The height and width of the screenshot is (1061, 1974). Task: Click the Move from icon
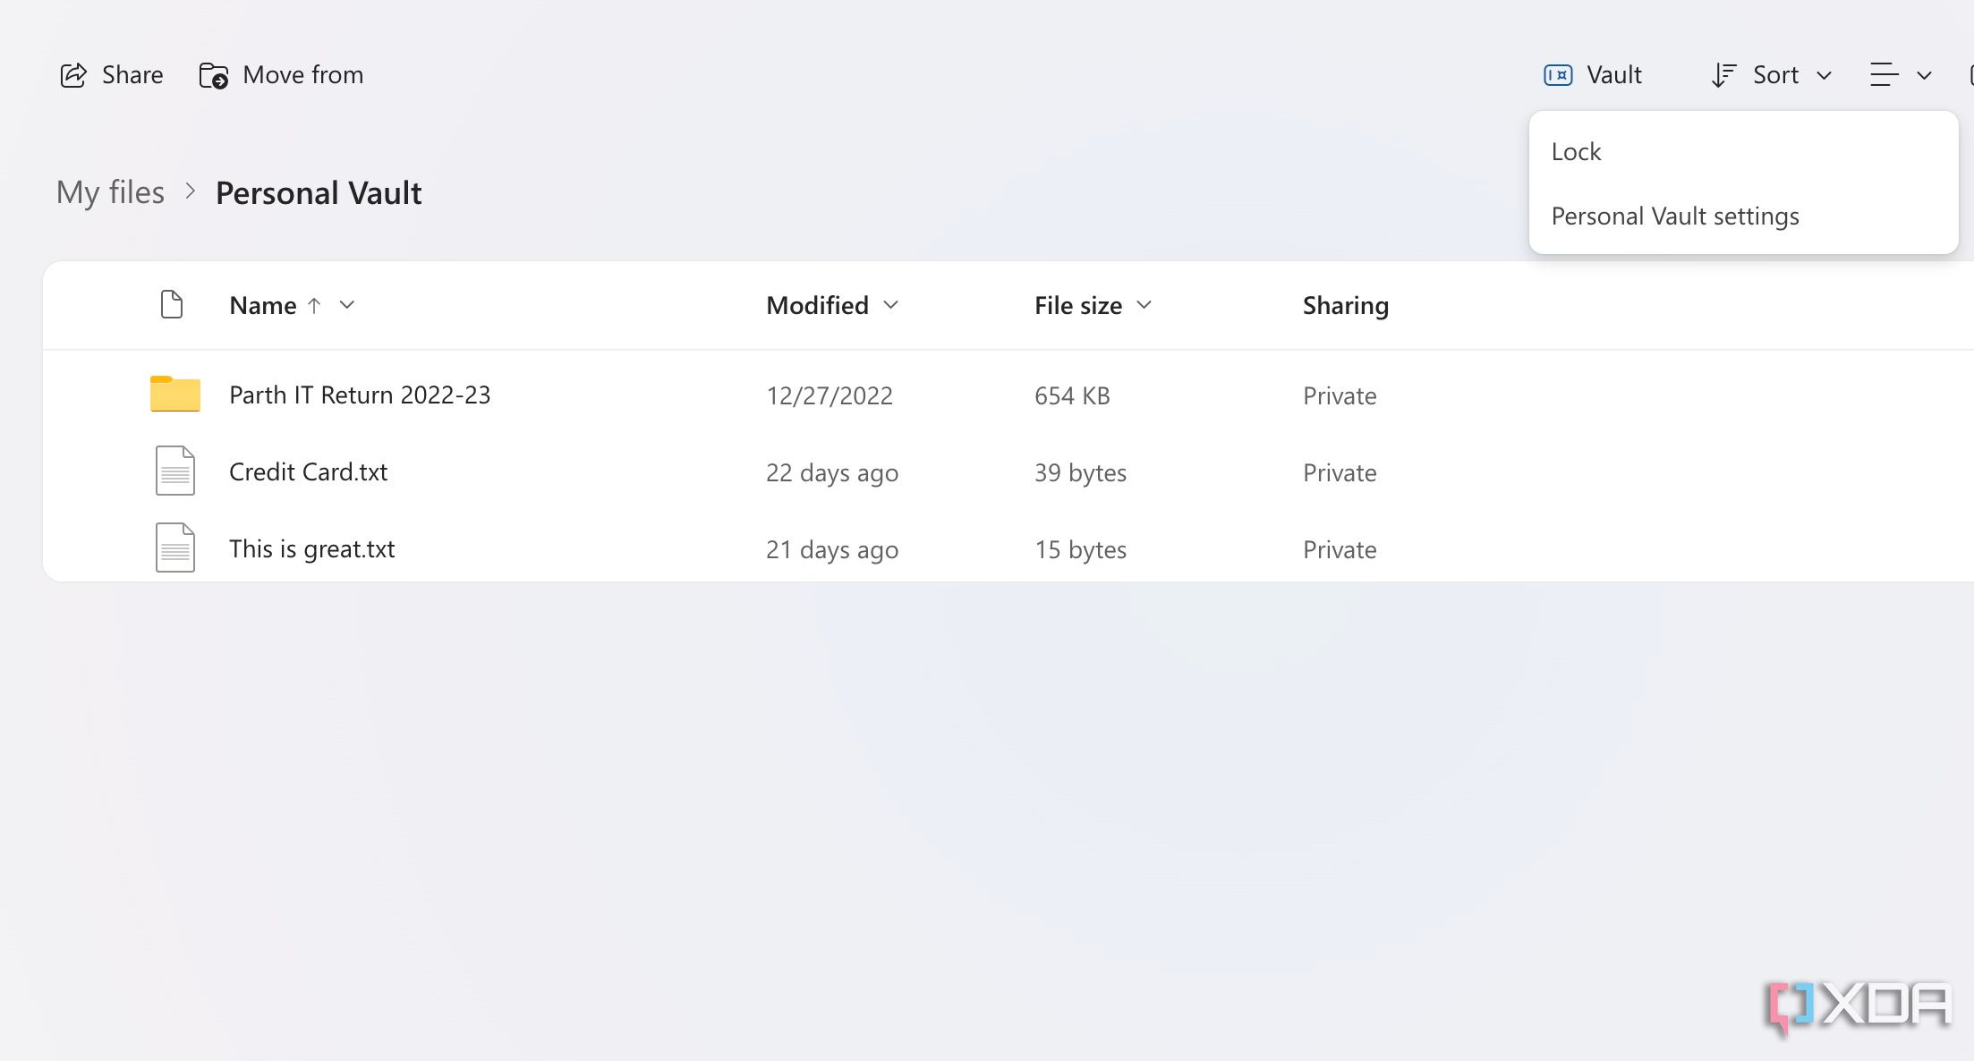click(x=212, y=76)
